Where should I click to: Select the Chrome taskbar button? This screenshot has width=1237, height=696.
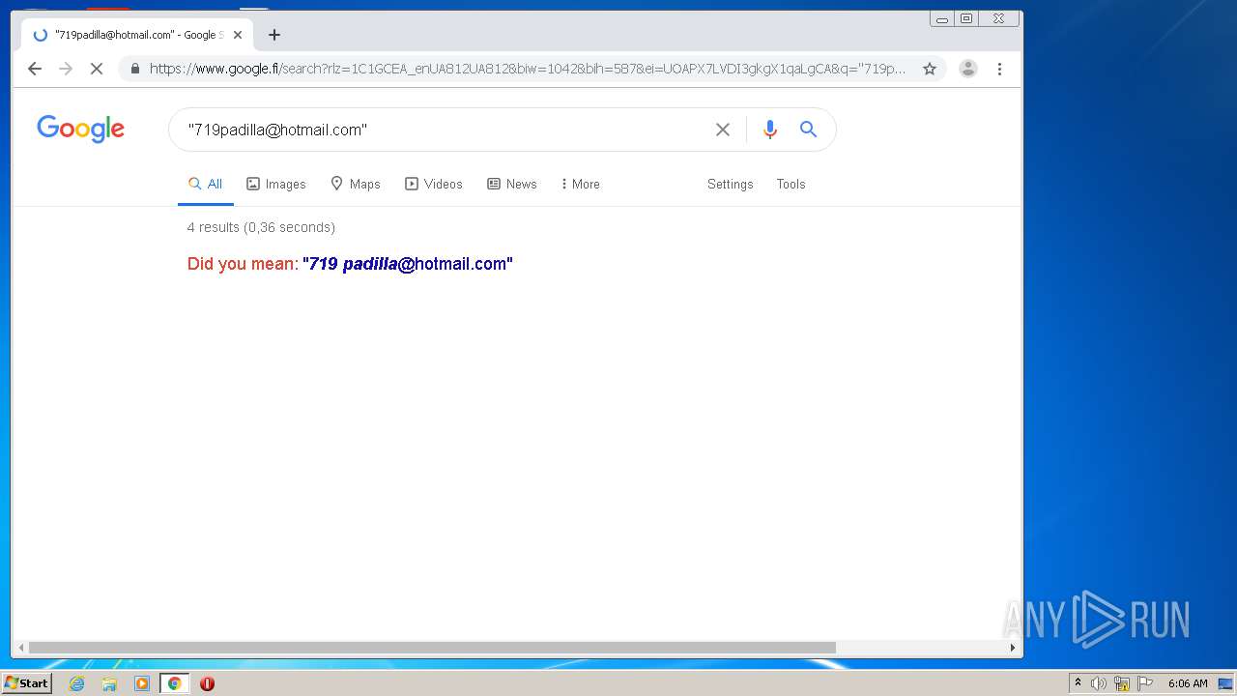[174, 683]
